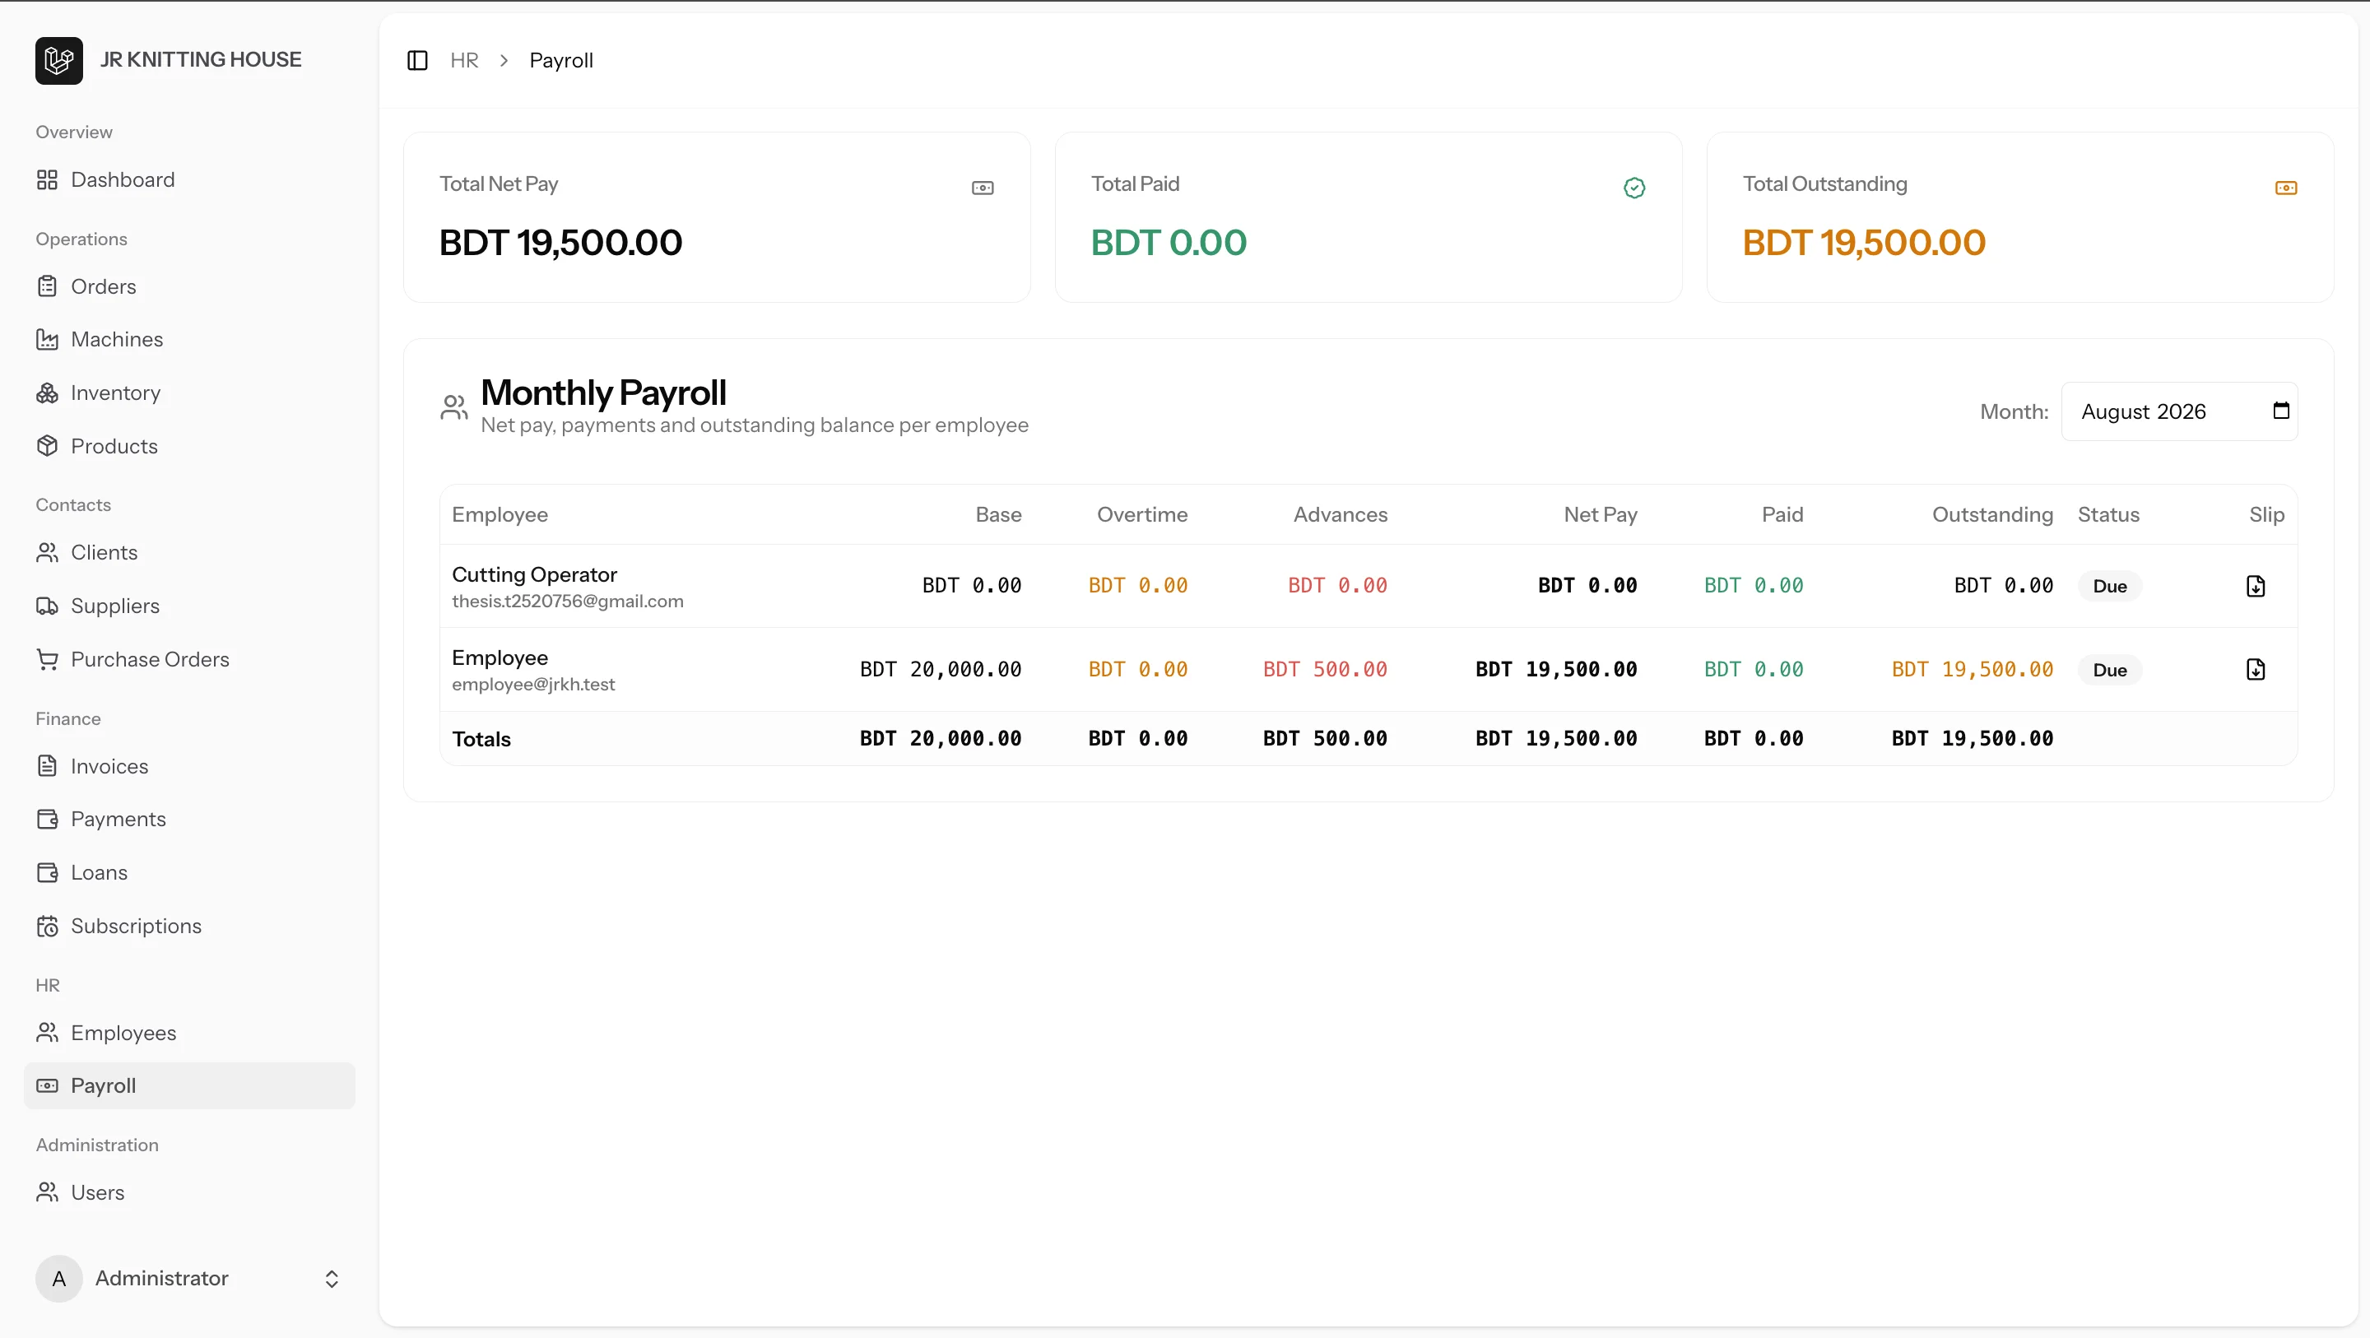
Task: Click the Total Net Pay amount BDT 19,500.00
Action: [560, 243]
